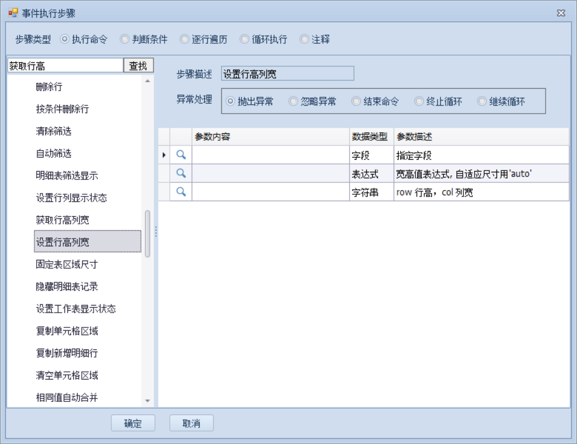Screen dimensions: 577x444
Task: Click the 步骤描述 text field
Action: coord(287,74)
